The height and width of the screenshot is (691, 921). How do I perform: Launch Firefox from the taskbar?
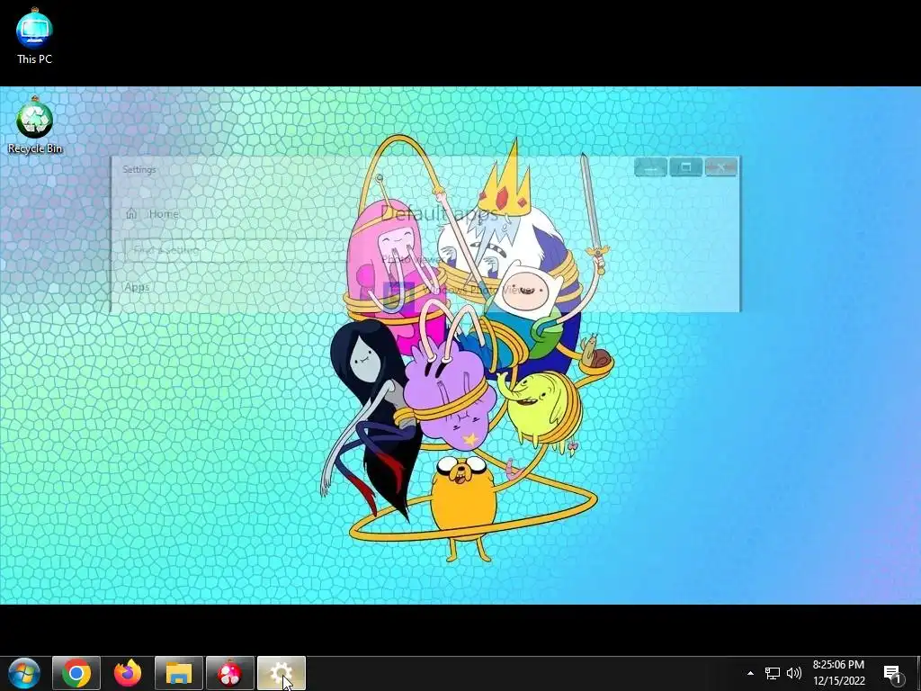click(x=128, y=673)
